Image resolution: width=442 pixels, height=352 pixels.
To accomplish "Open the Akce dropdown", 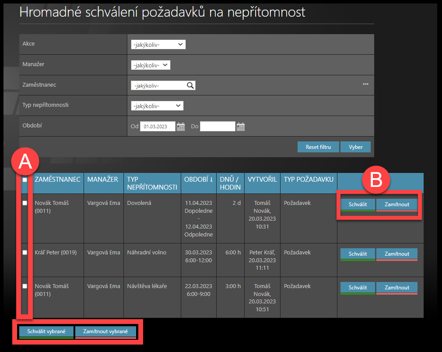I will [158, 45].
